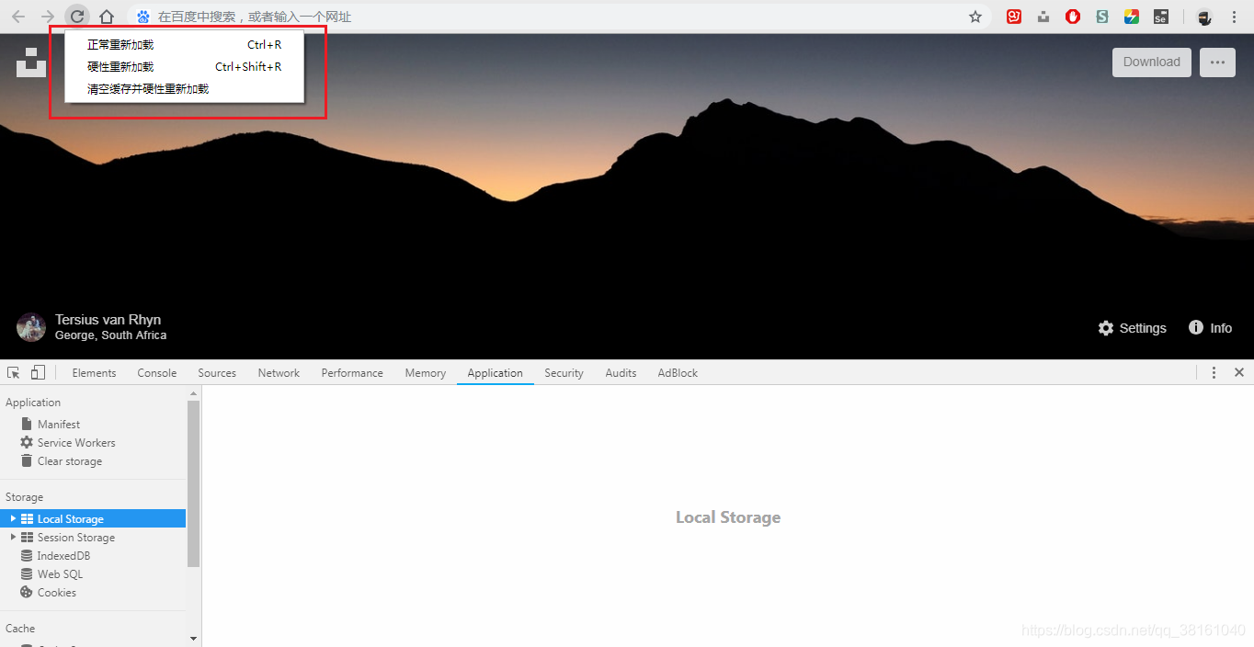1254x647 pixels.
Task: Select IndexedDB in the sidebar
Action: click(63, 556)
